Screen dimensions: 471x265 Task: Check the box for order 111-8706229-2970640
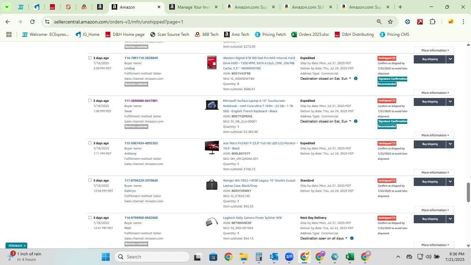[90, 180]
